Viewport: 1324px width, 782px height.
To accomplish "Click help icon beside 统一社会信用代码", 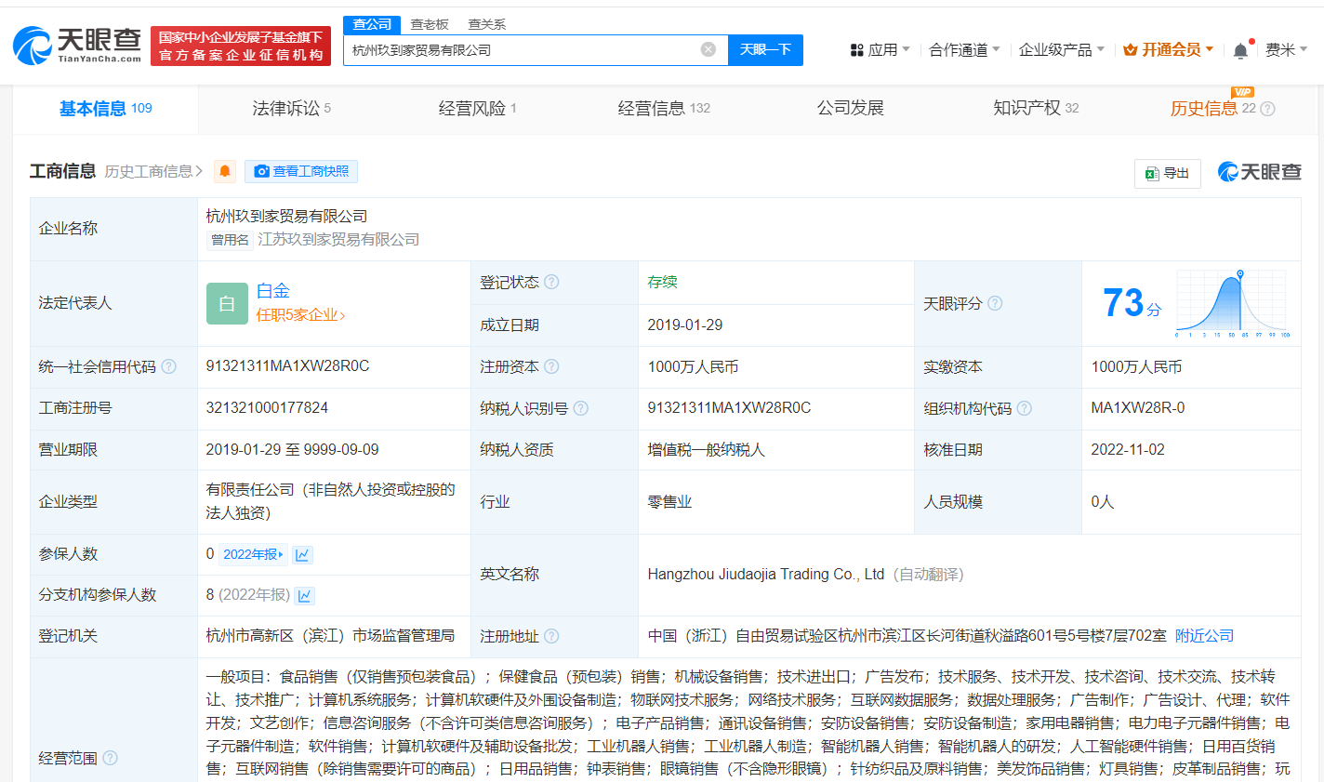I will coord(168,366).
